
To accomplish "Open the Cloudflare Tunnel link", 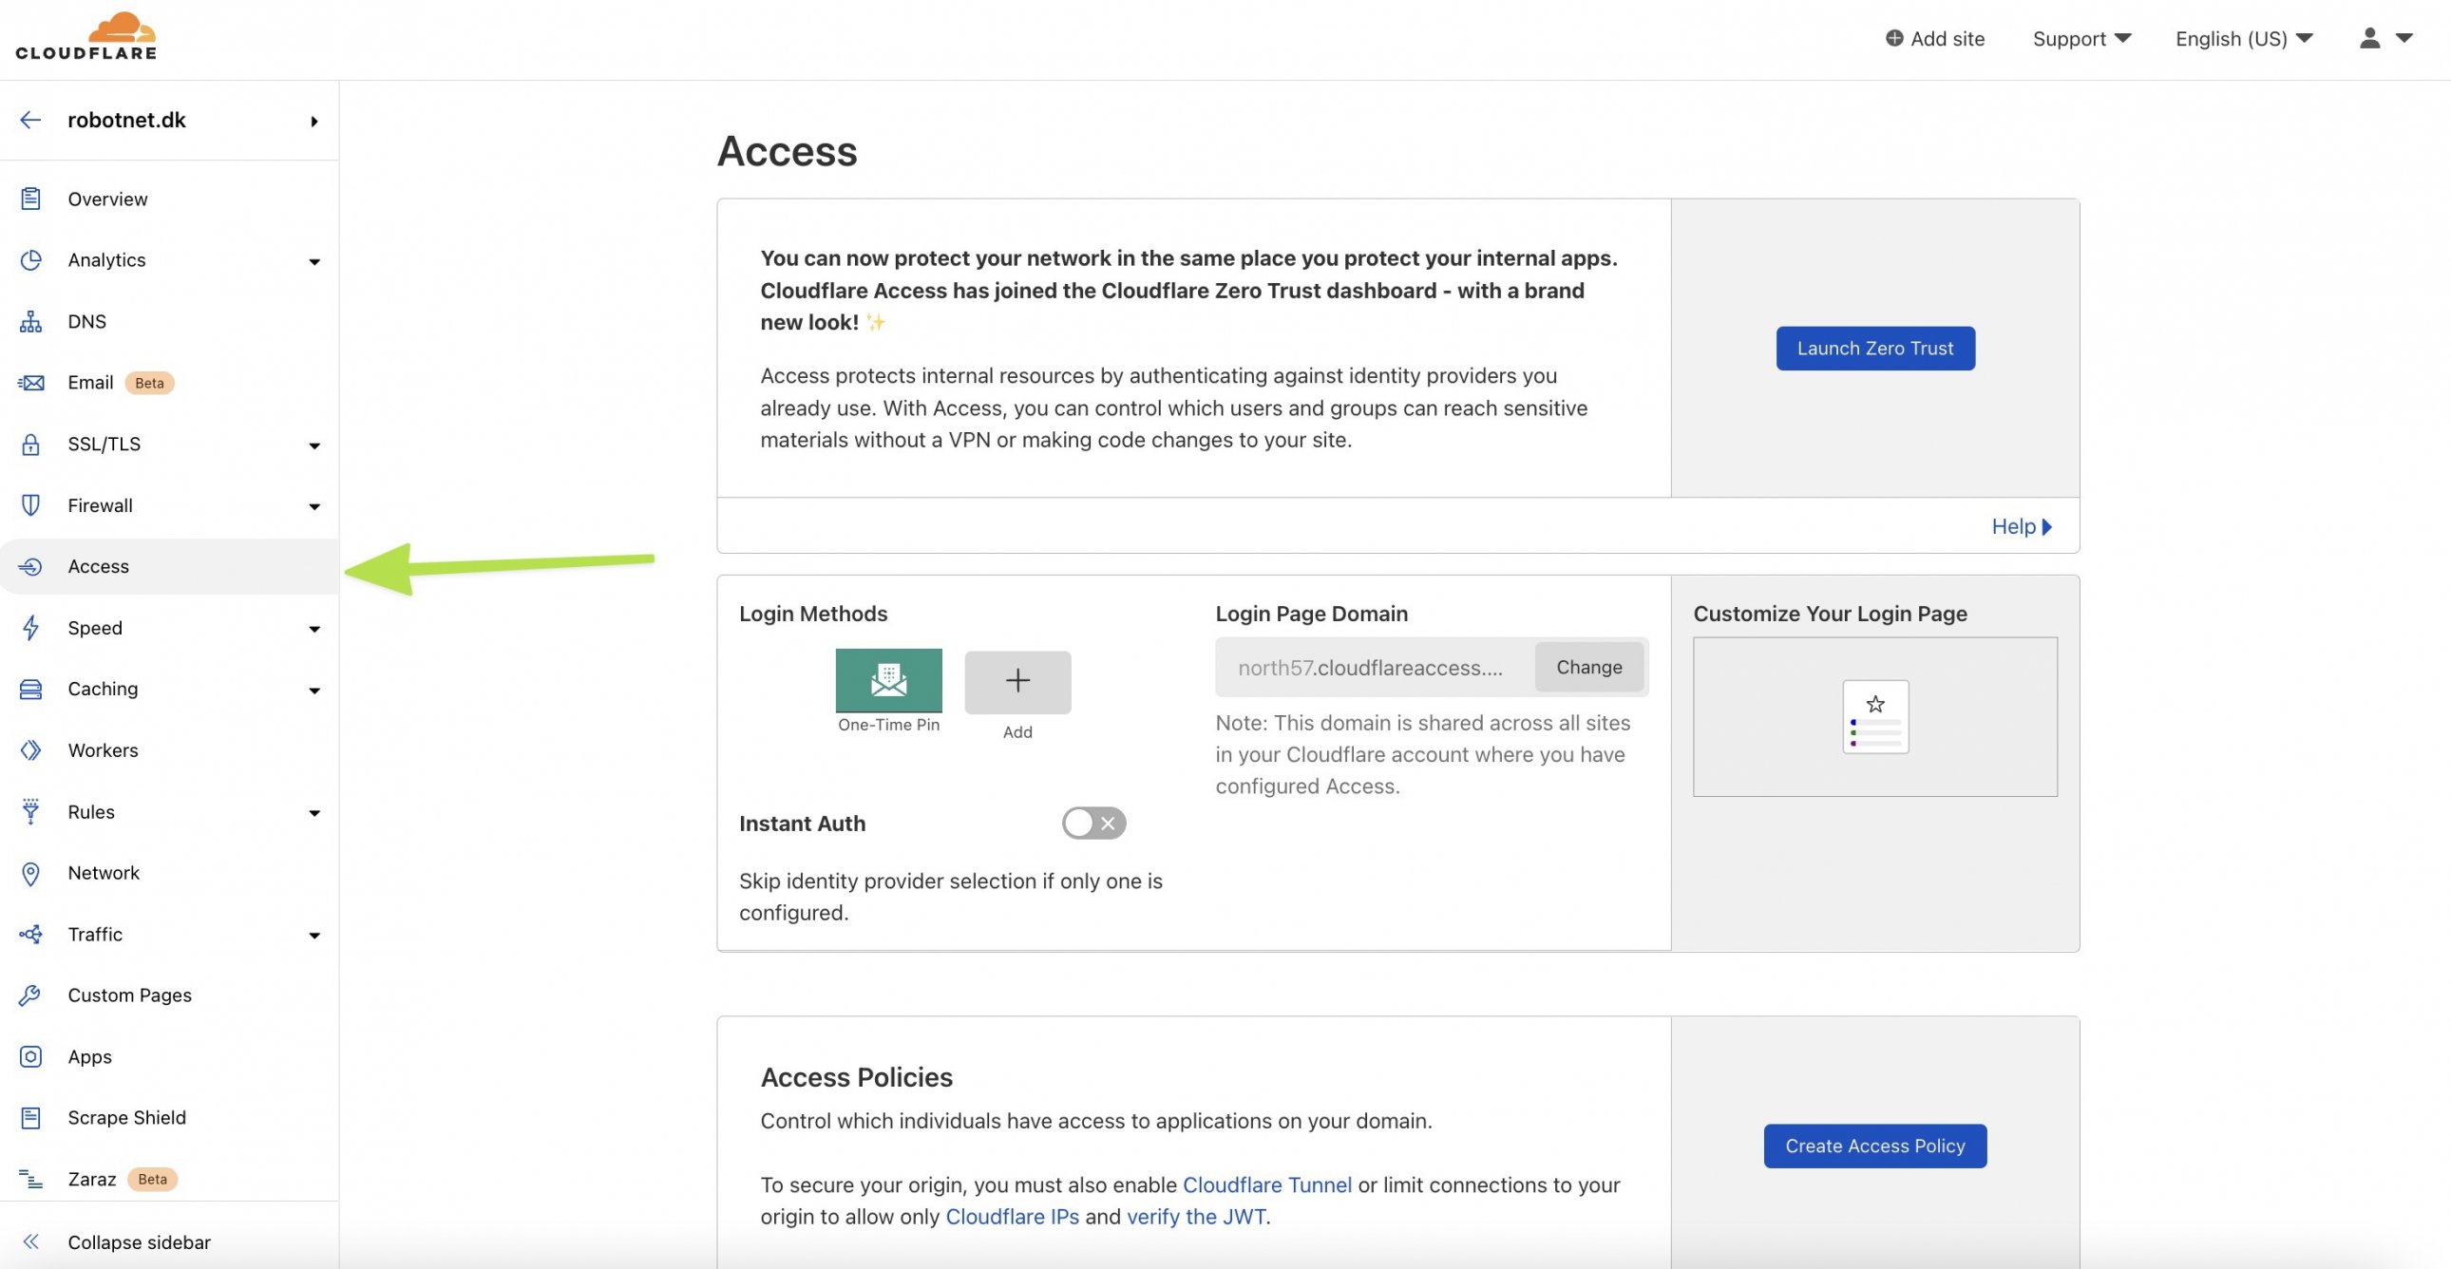I will 1265,1184.
